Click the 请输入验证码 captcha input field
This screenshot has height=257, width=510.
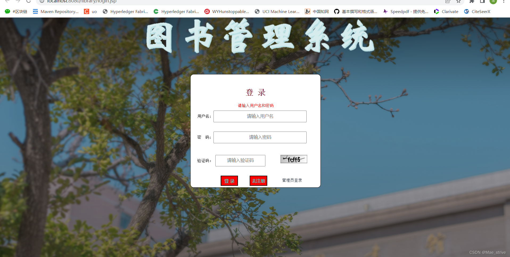240,161
